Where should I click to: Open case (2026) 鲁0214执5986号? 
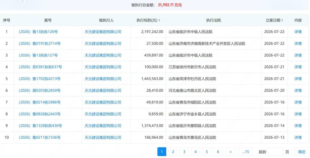click(x=39, y=102)
